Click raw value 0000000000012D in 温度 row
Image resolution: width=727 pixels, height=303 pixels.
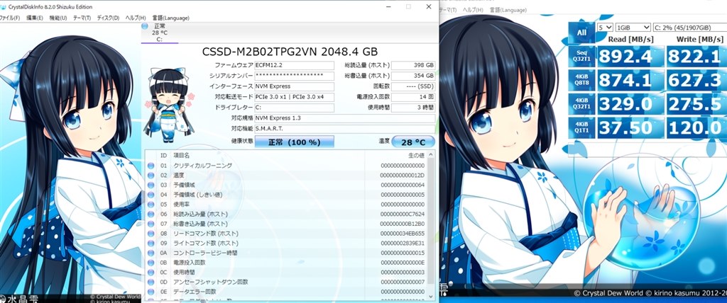(402, 176)
